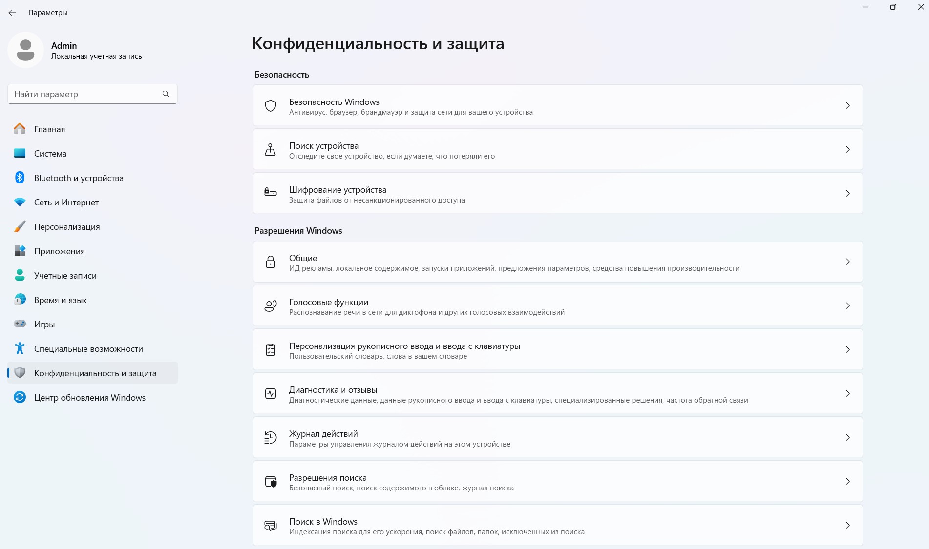929x549 pixels.
Task: Go to Главная in sidebar
Action: coord(49,129)
